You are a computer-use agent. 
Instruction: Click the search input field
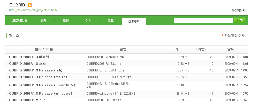tap(203, 21)
